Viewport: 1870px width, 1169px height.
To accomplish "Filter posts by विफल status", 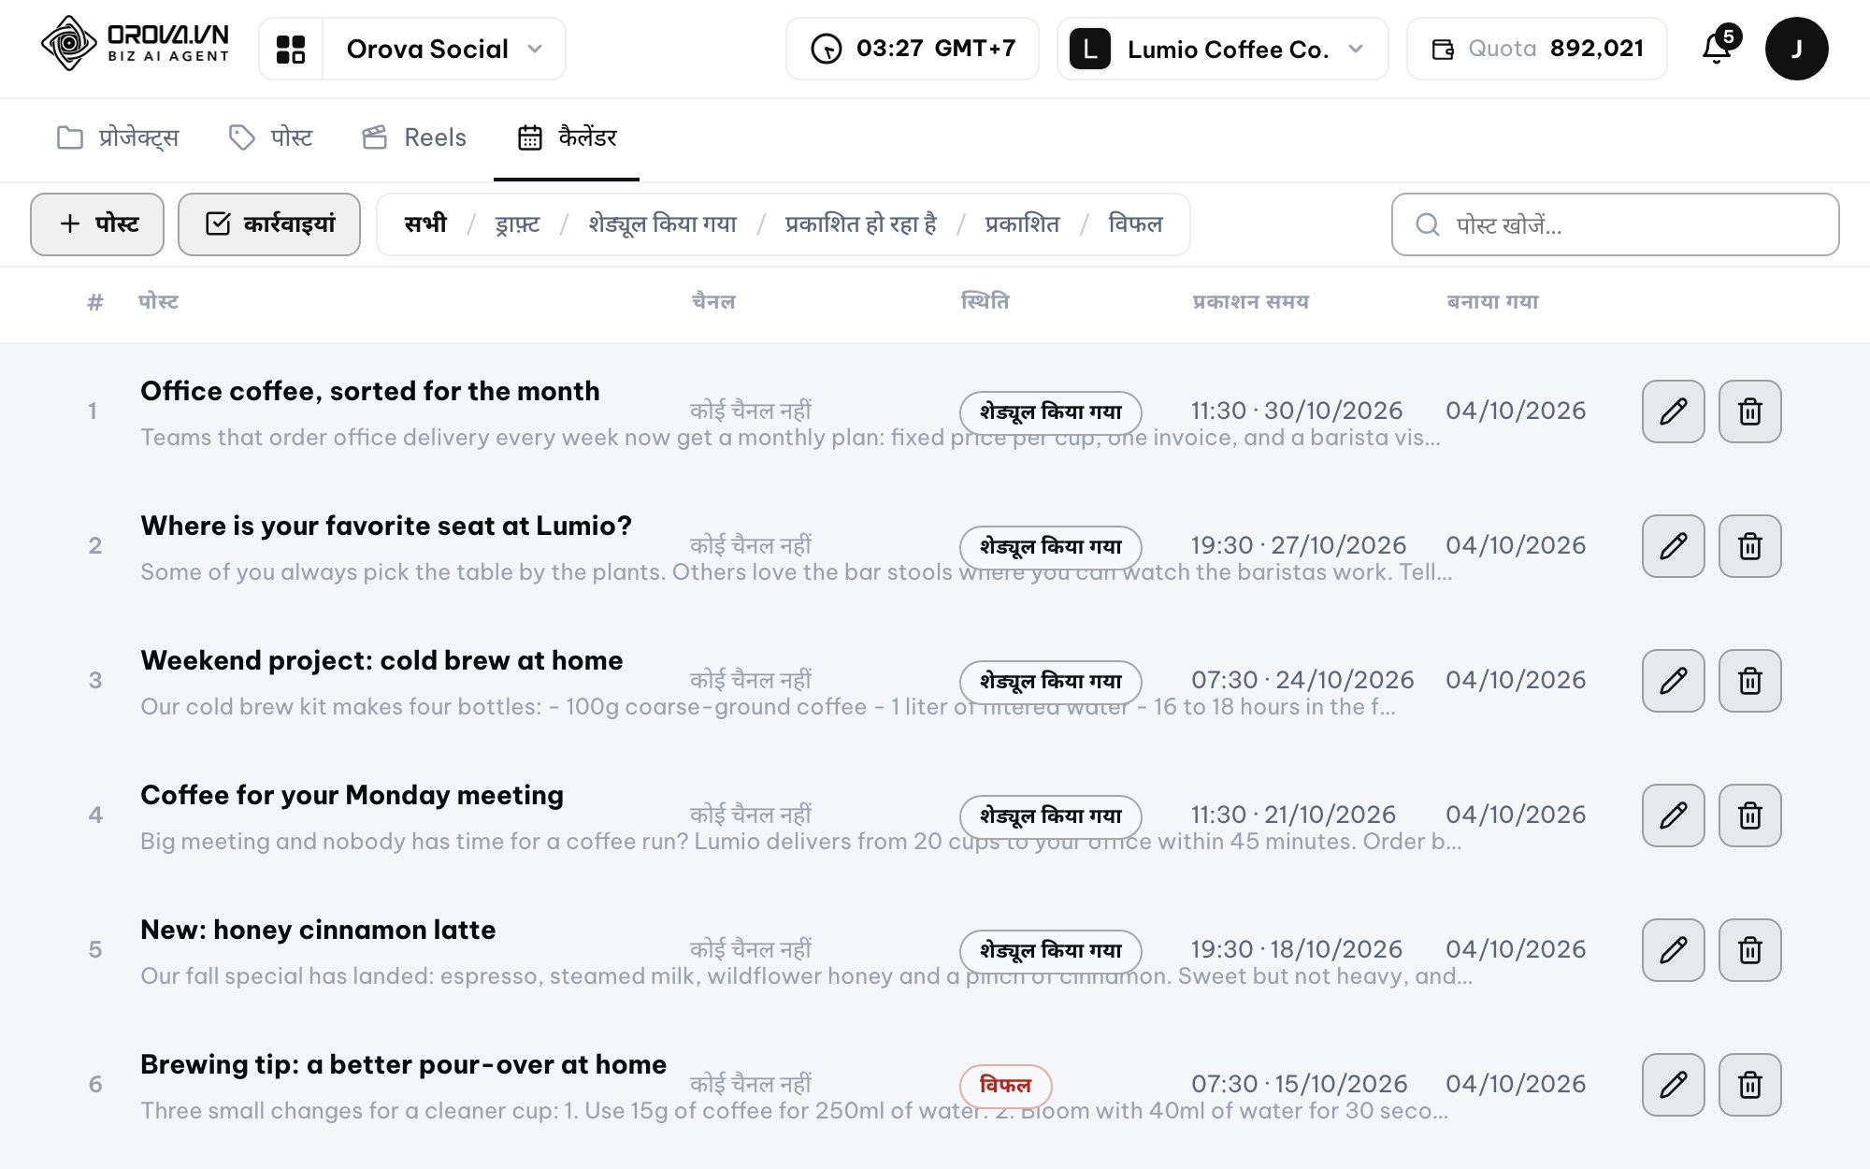I will coord(1135,224).
